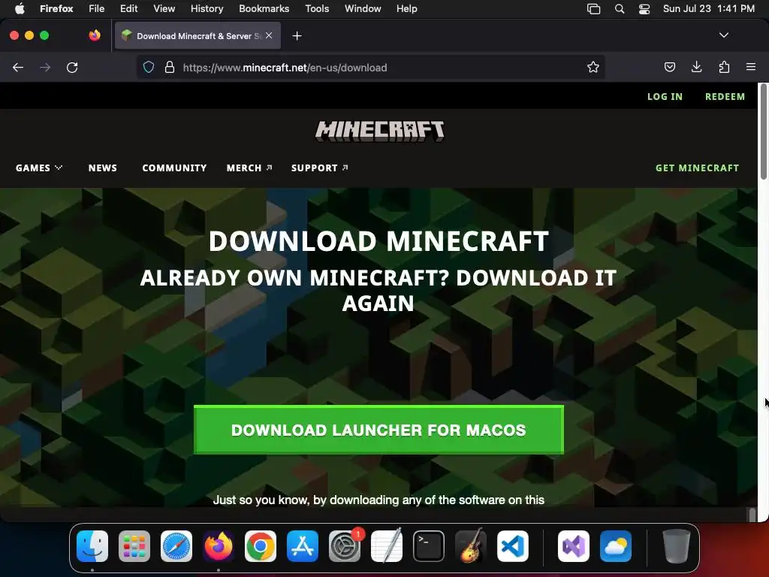The image size is (769, 577).
Task: Click the REDEEM link
Action: tap(725, 97)
